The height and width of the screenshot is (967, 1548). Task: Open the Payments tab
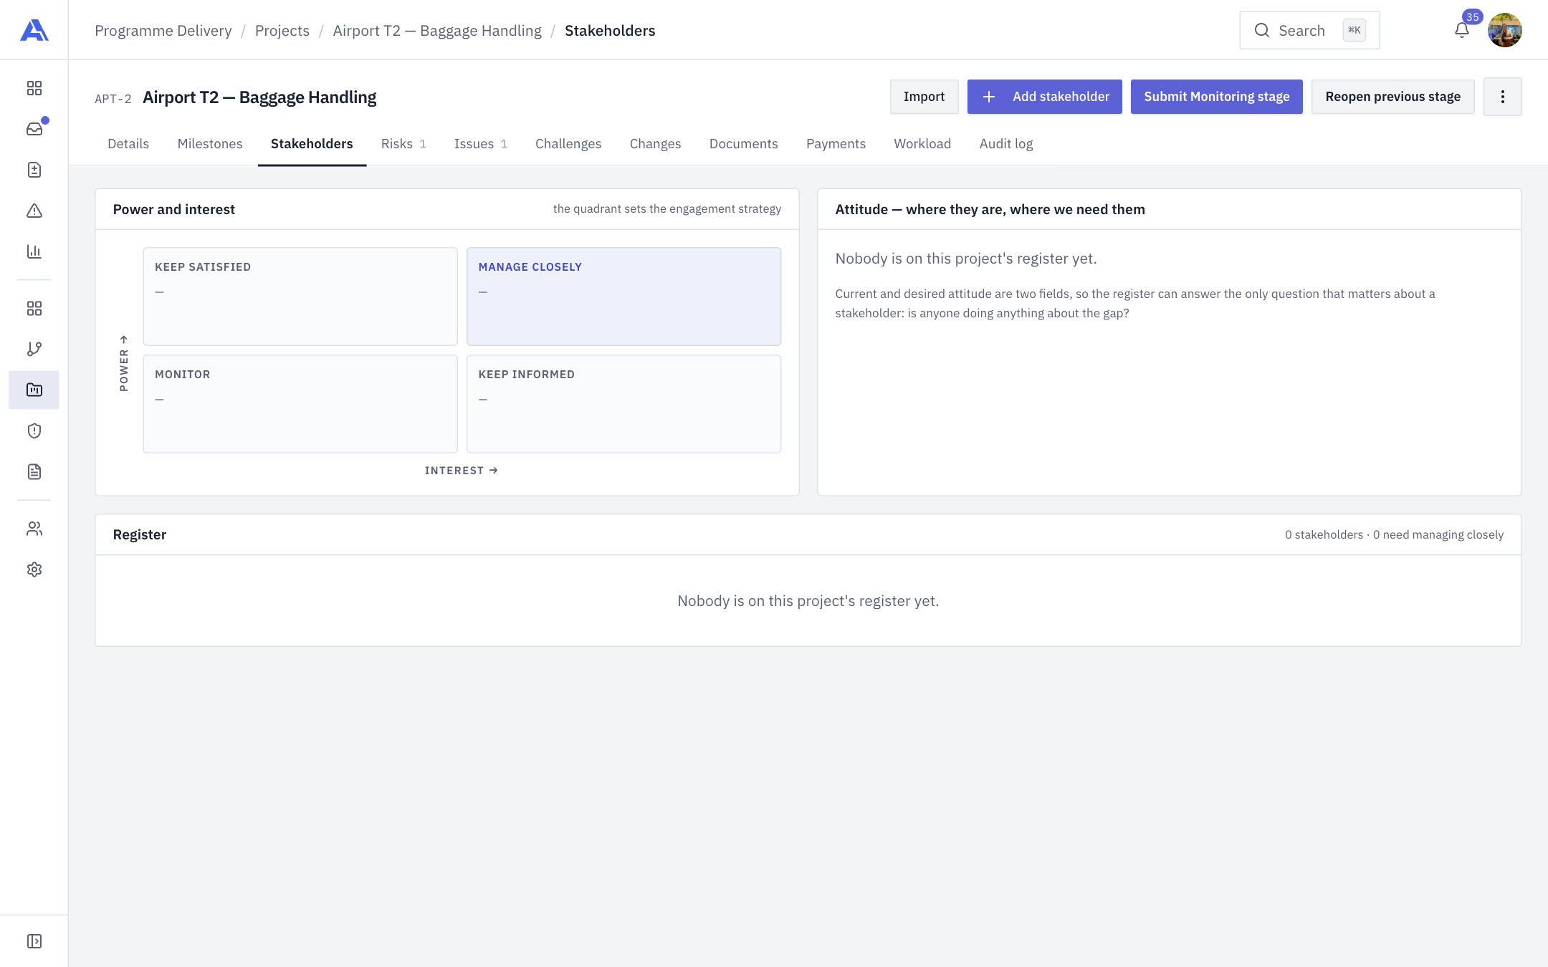(x=836, y=144)
